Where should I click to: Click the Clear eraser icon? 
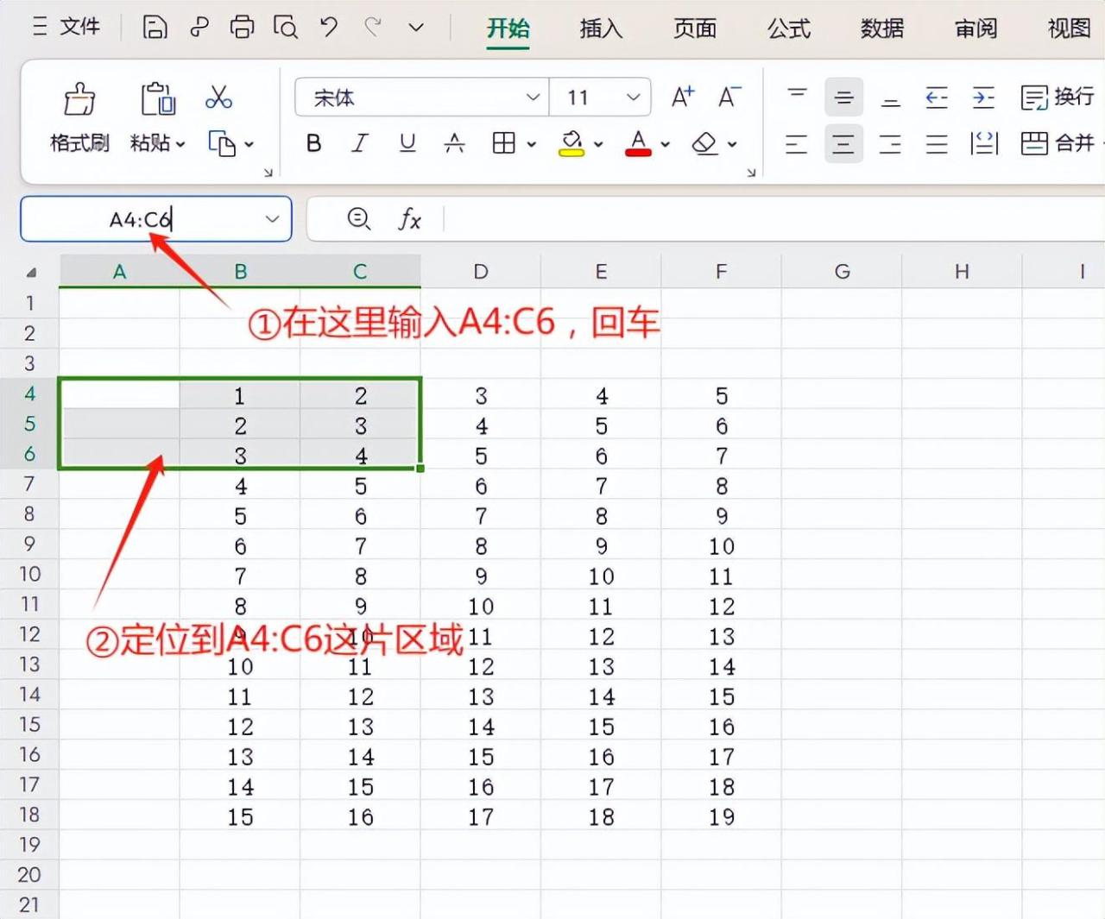[x=705, y=143]
